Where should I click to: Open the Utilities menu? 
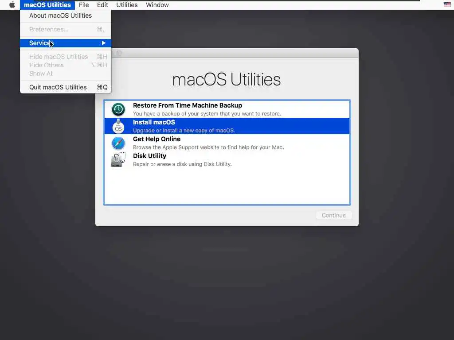[x=127, y=5]
